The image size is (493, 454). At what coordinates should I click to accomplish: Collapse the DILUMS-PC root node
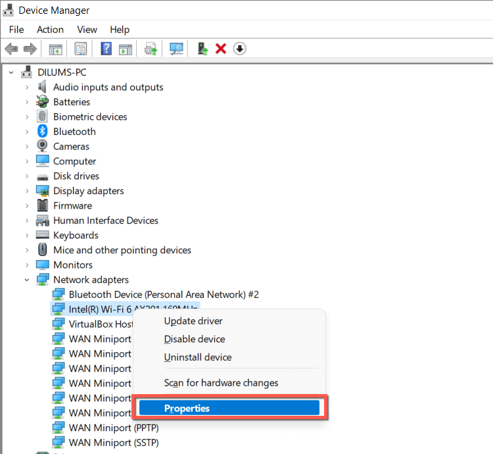(x=11, y=72)
